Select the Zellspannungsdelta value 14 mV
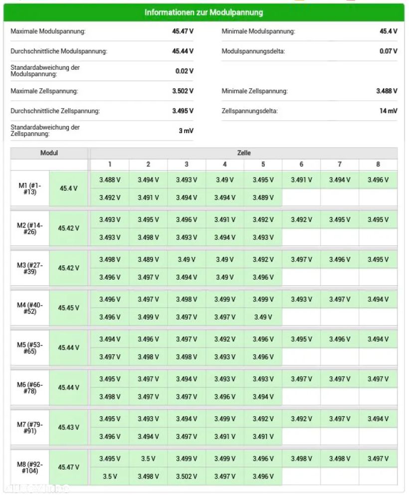 389,111
